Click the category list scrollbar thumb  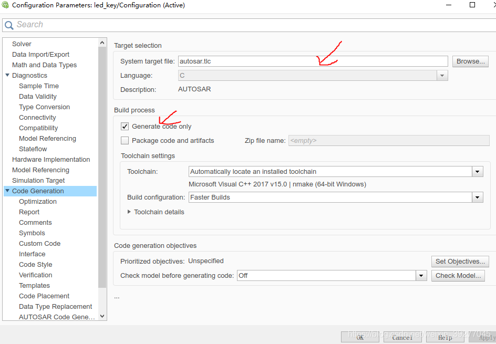pyautogui.click(x=102, y=167)
